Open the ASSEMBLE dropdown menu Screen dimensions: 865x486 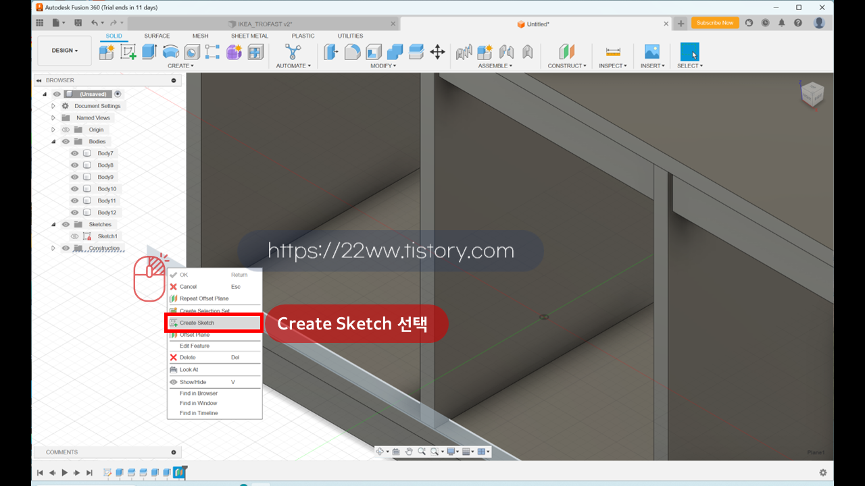click(x=495, y=65)
